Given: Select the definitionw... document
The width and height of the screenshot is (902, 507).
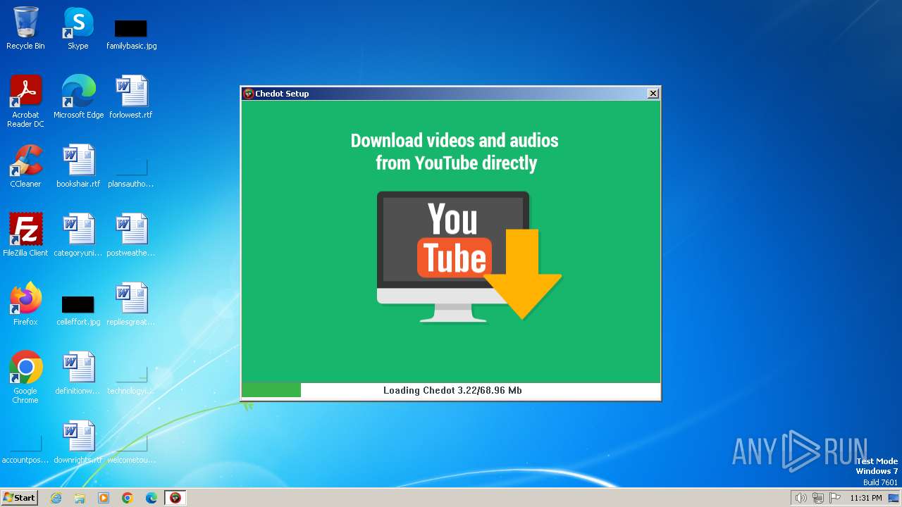Looking at the screenshot, I should coord(78,373).
